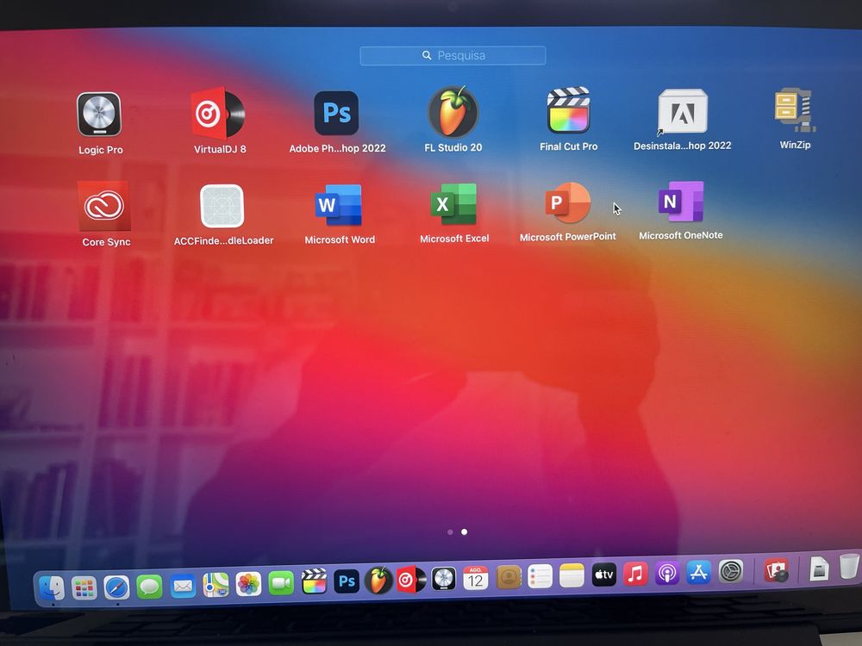862x646 pixels.
Task: Click the Pesquisa search field
Action: [x=453, y=55]
